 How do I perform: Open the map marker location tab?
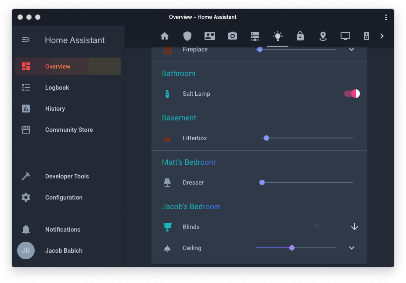(323, 36)
